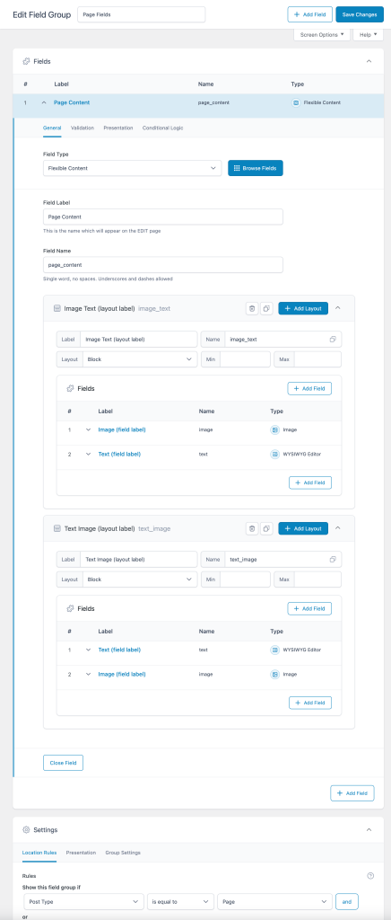Click the Settings gear icon
The image size is (391, 920).
pyautogui.click(x=26, y=829)
